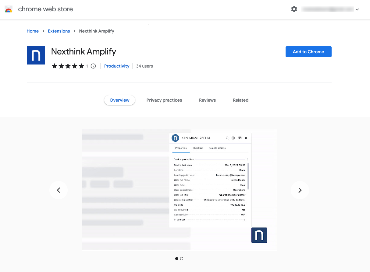Select the Related tab
Screen dimensions: 370x272
click(240, 100)
